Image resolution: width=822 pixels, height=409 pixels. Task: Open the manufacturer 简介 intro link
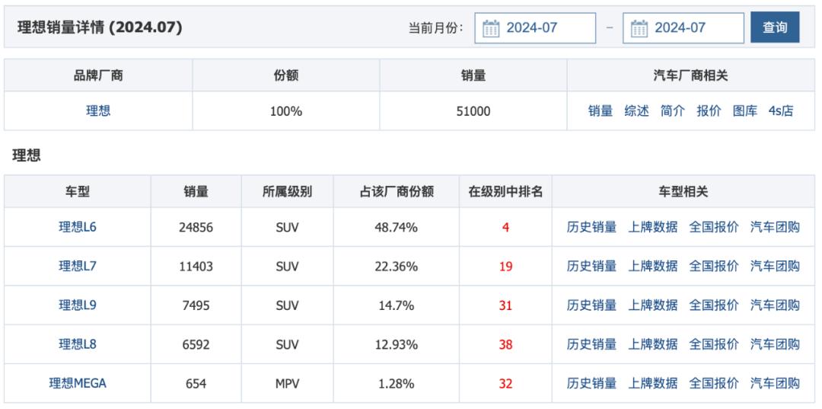(x=672, y=111)
